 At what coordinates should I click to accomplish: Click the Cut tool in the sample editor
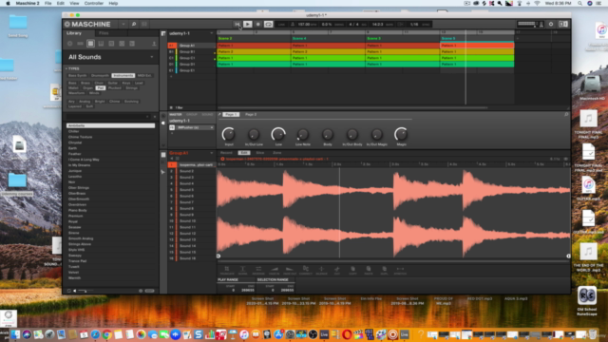337,270
